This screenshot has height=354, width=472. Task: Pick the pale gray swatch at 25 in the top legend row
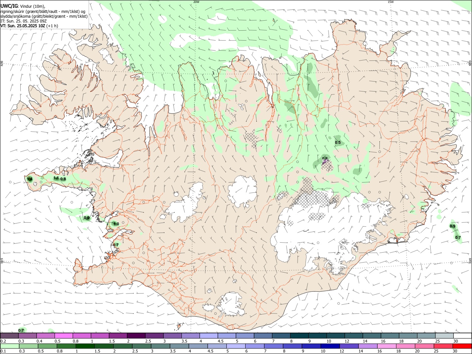[444, 336]
